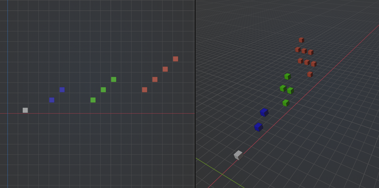The image size is (379, 188).
Task: Select the upper blue square in left viewport
Action: [x=62, y=89]
